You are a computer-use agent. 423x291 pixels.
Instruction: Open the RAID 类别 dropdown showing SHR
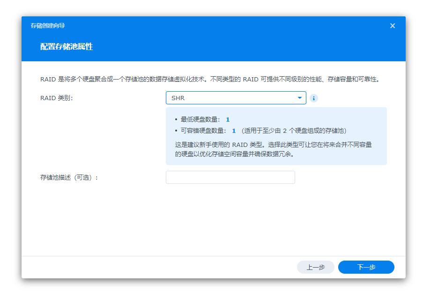point(236,98)
